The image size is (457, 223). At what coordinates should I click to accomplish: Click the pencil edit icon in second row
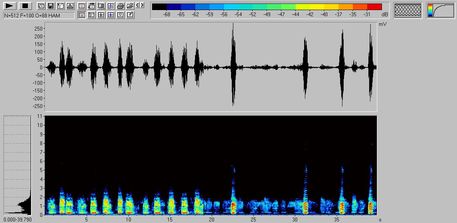(x=130, y=15)
